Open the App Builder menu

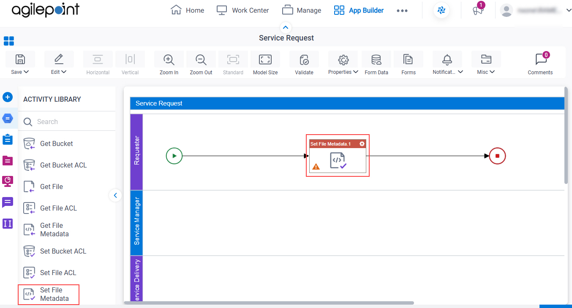tap(359, 10)
